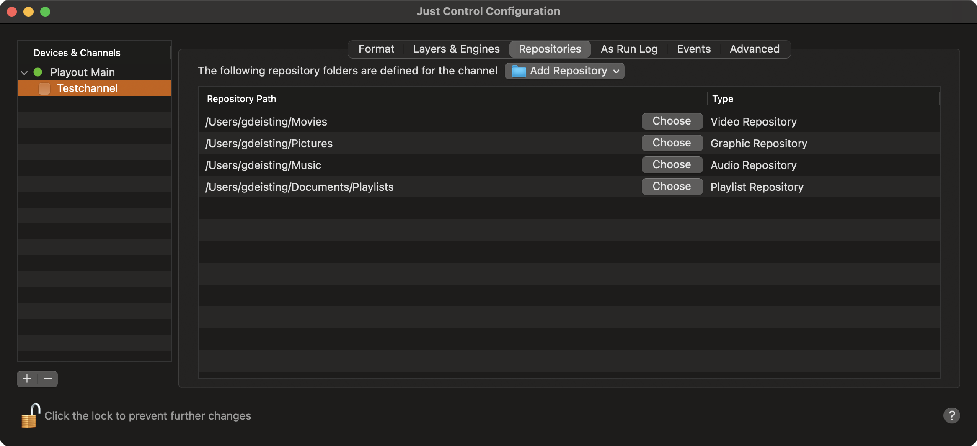The height and width of the screenshot is (446, 977).
Task: Add a device with the plus button
Action: pyautogui.click(x=27, y=379)
